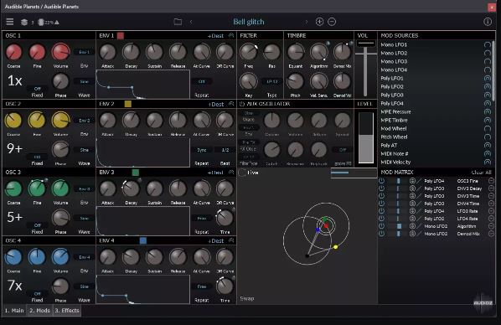Open the filter Type dropdown showing LP 12
The width and height of the screenshot is (501, 325).
(x=272, y=82)
